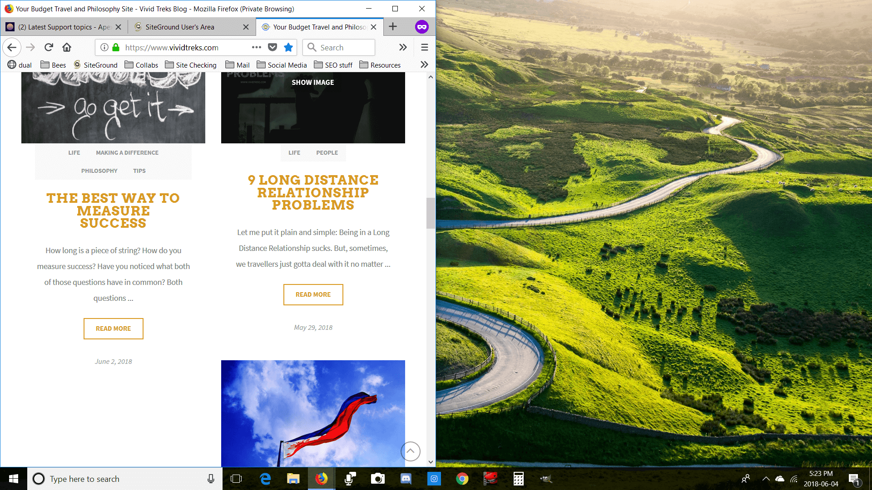This screenshot has width=872, height=490.
Task: Click the scroll-to-top circle arrow
Action: 411,451
